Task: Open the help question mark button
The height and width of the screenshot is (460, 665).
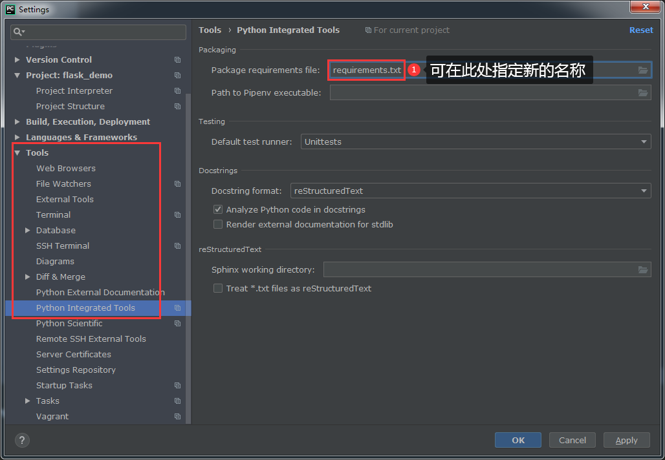Action: [22, 440]
